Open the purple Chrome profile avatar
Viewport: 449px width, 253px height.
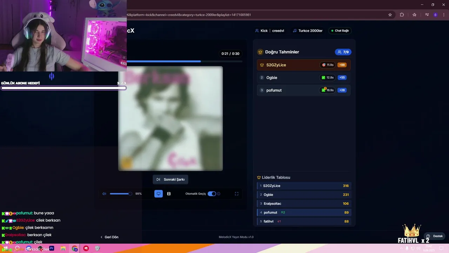pos(435,15)
